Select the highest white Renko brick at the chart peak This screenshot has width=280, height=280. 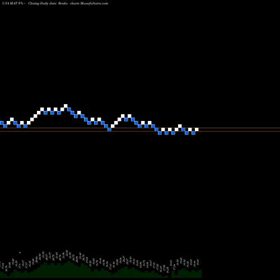(x=66, y=106)
